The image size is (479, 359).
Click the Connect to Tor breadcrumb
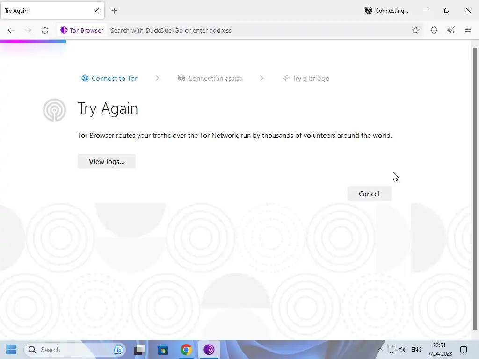(x=109, y=79)
